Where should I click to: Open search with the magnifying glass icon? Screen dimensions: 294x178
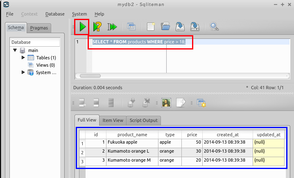pos(214,27)
